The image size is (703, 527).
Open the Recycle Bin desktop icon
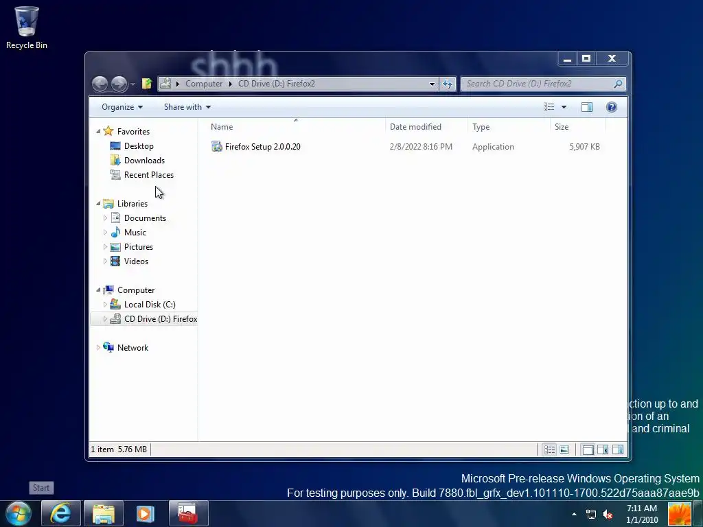tap(27, 27)
